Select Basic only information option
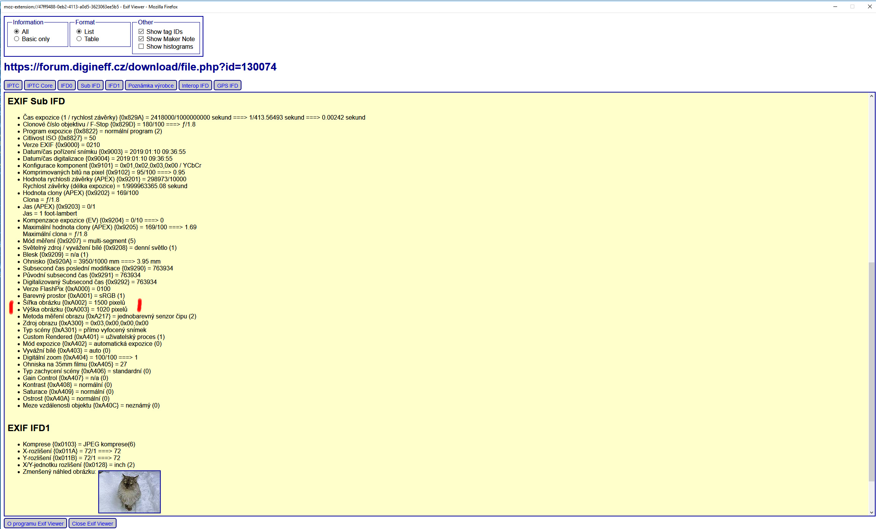The width and height of the screenshot is (876, 529). click(17, 39)
